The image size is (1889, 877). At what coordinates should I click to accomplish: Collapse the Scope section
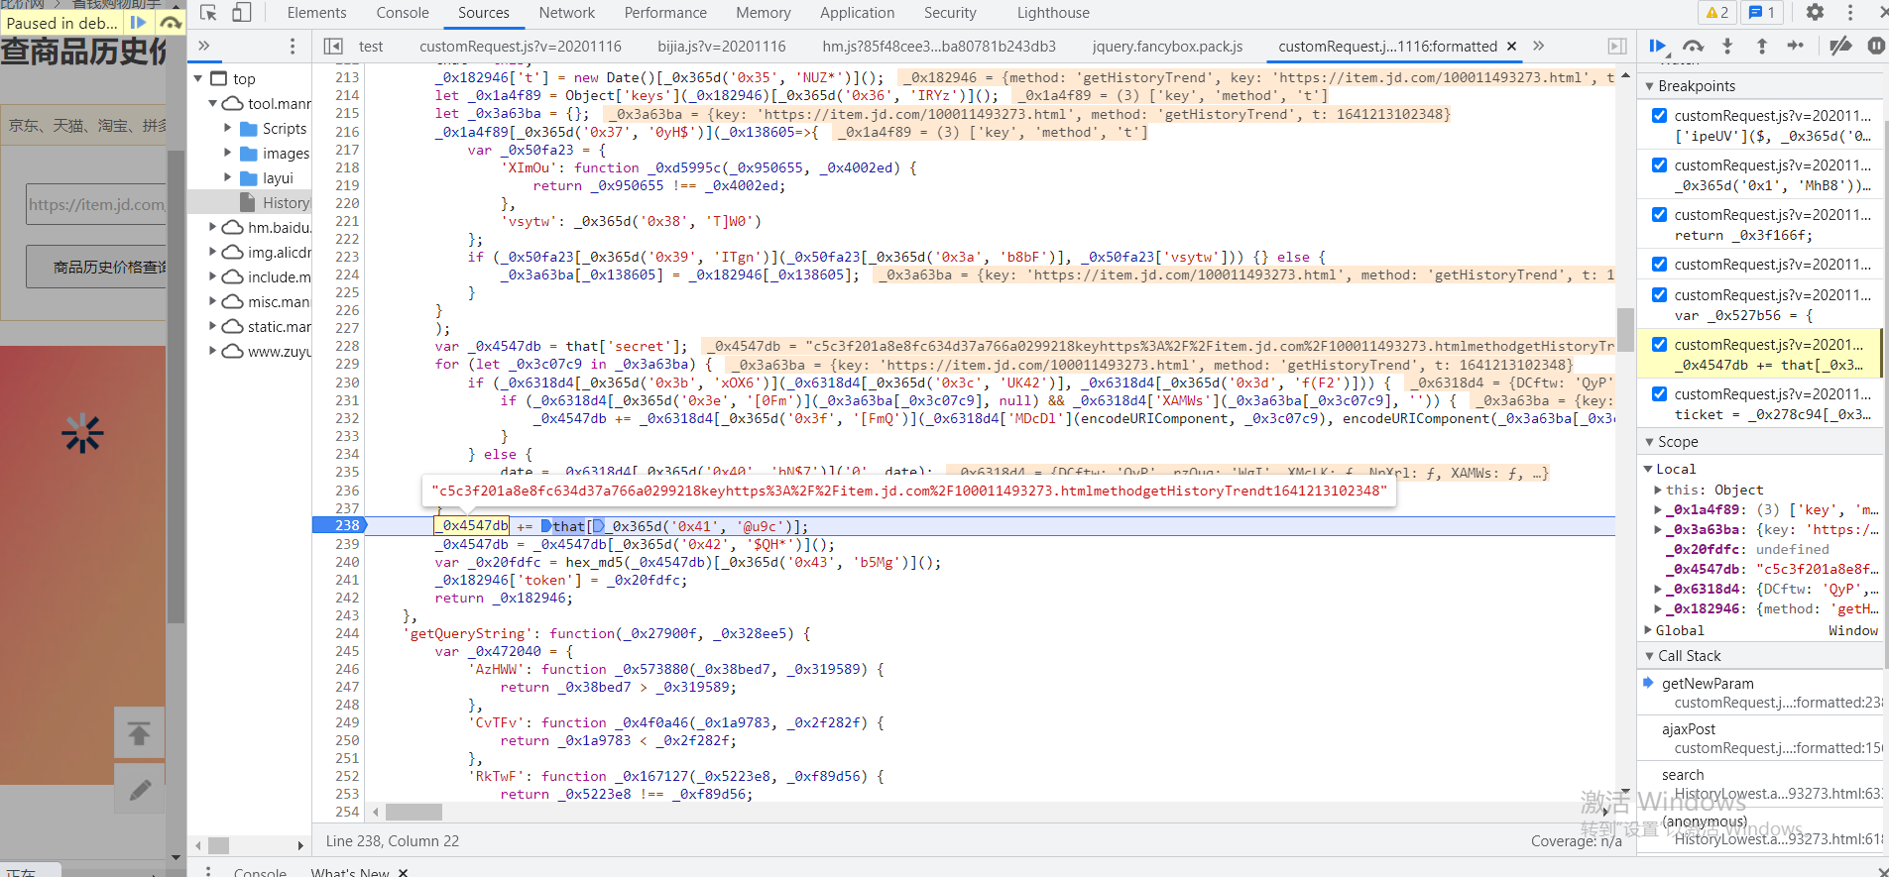(x=1650, y=442)
